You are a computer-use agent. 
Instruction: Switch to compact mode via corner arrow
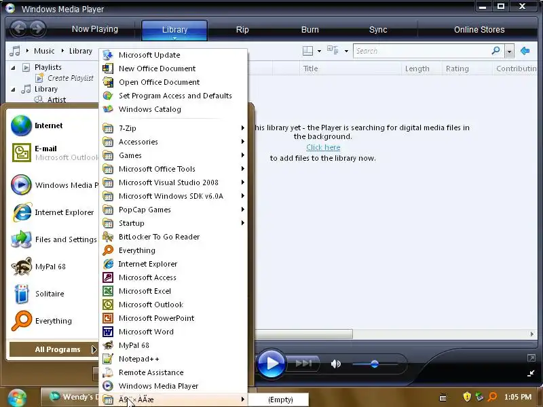(531, 373)
